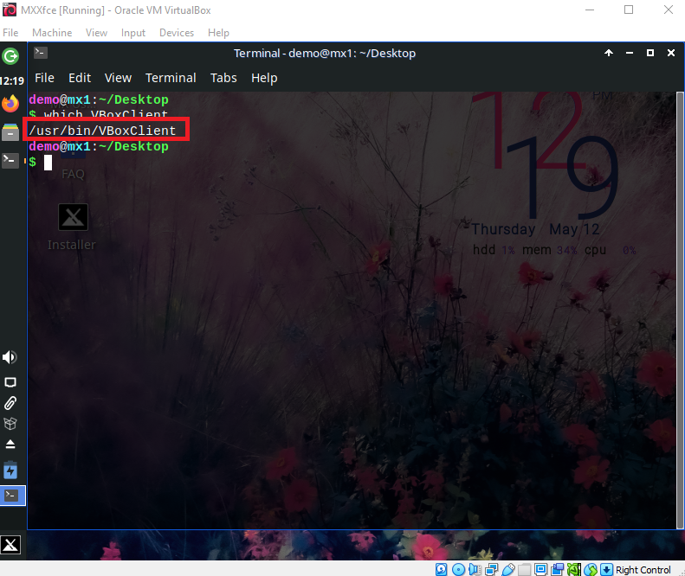The height and width of the screenshot is (576, 685).
Task: Click the VirtualBox network status icon
Action: pyautogui.click(x=492, y=569)
